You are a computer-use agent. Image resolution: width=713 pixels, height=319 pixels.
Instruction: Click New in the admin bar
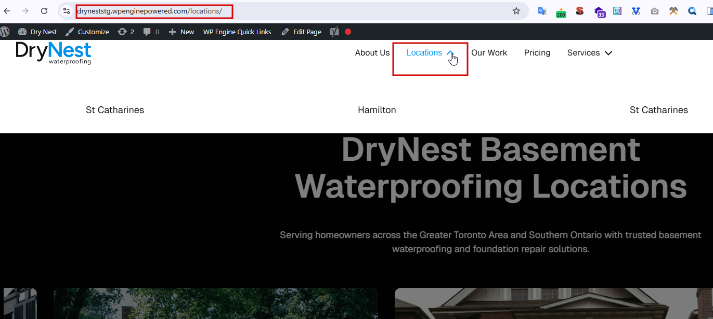[182, 32]
